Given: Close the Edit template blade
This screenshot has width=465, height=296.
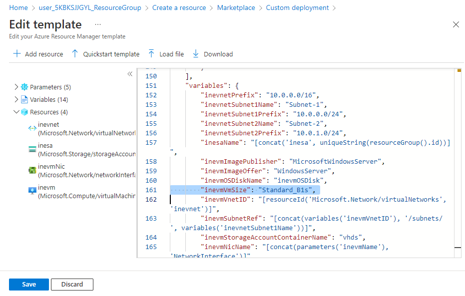Looking at the screenshot, I should click(x=456, y=24).
